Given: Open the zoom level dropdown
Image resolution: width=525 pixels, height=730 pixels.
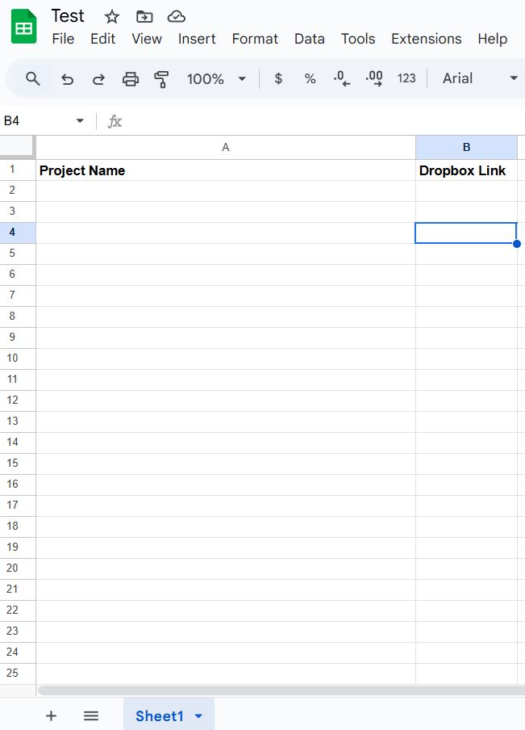Looking at the screenshot, I should 216,78.
